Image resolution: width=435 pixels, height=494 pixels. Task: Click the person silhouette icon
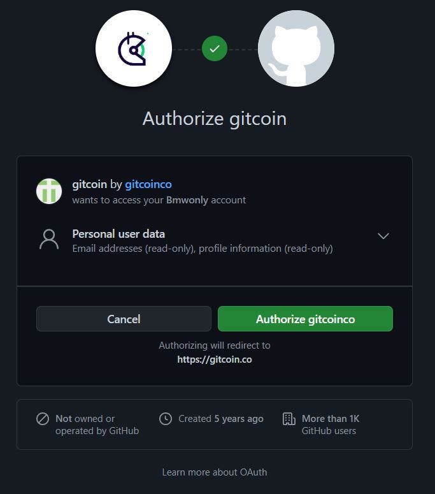point(49,240)
